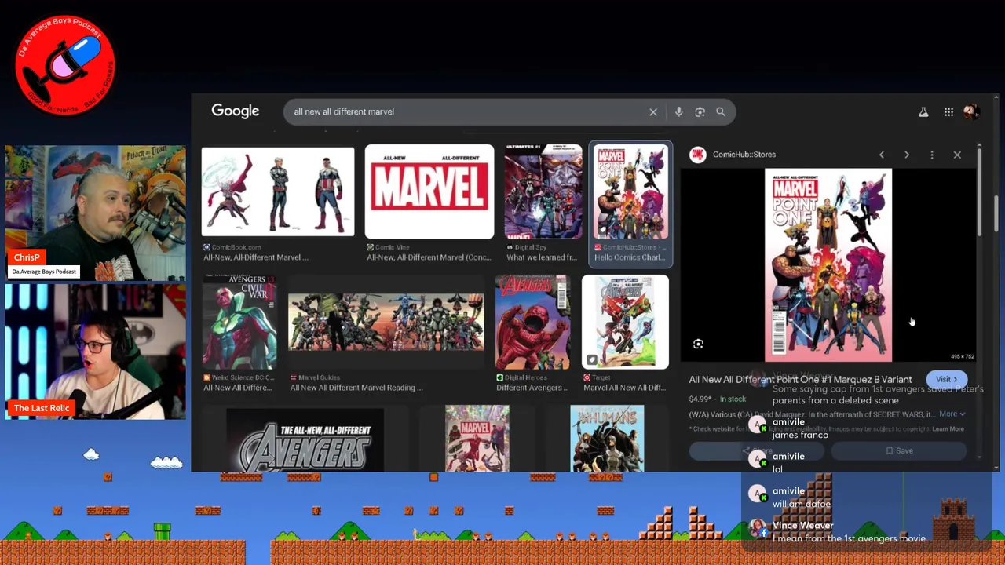Close the image preview panel

[x=957, y=155]
